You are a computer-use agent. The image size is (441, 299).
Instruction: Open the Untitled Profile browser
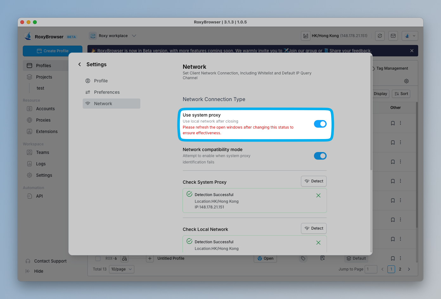[265, 258]
